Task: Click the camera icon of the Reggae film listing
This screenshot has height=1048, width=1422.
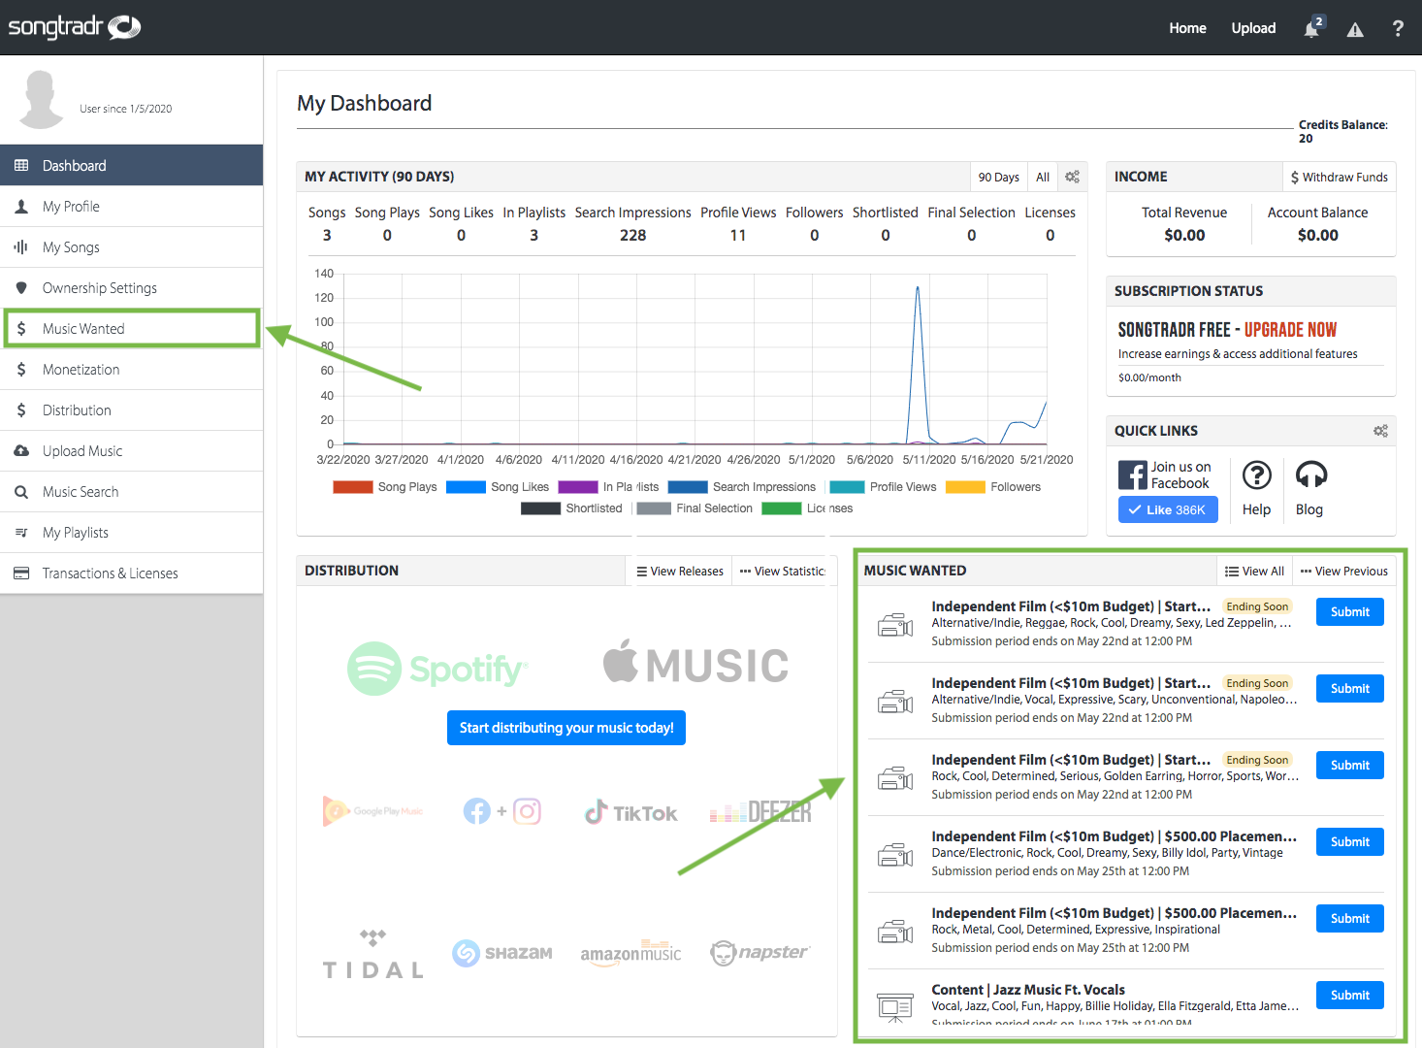Action: point(895,625)
